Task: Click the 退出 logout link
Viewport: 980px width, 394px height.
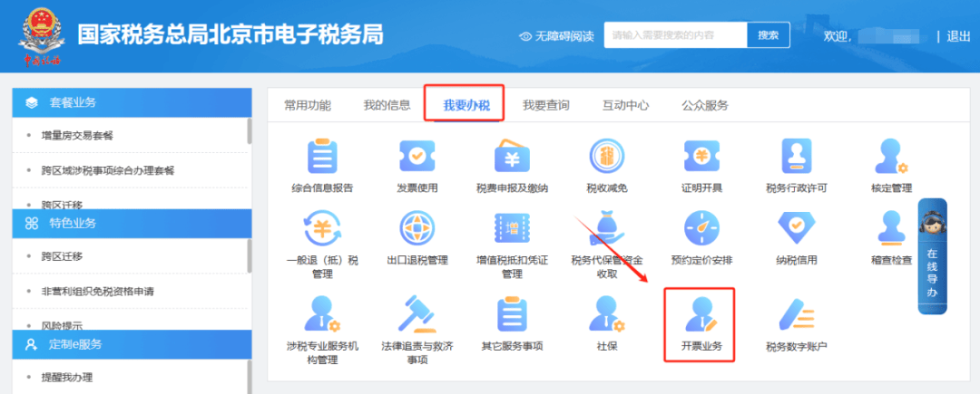Action: (x=958, y=36)
